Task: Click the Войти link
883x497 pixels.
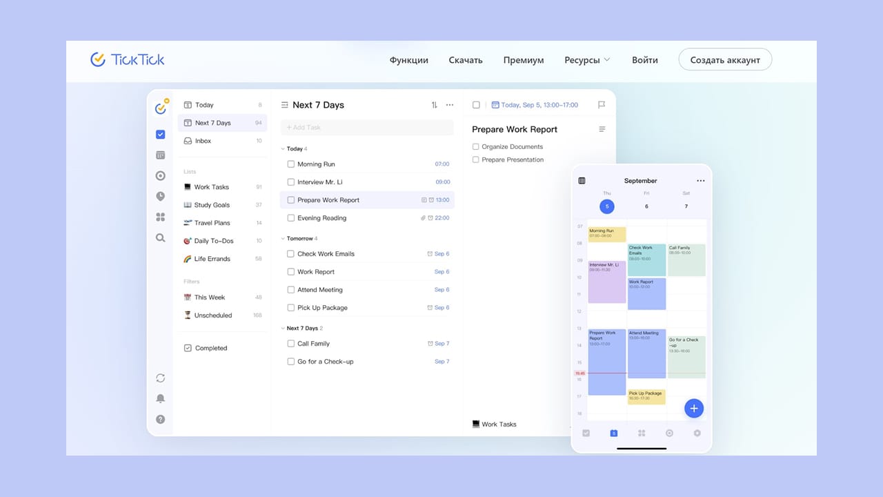Action: tap(644, 60)
